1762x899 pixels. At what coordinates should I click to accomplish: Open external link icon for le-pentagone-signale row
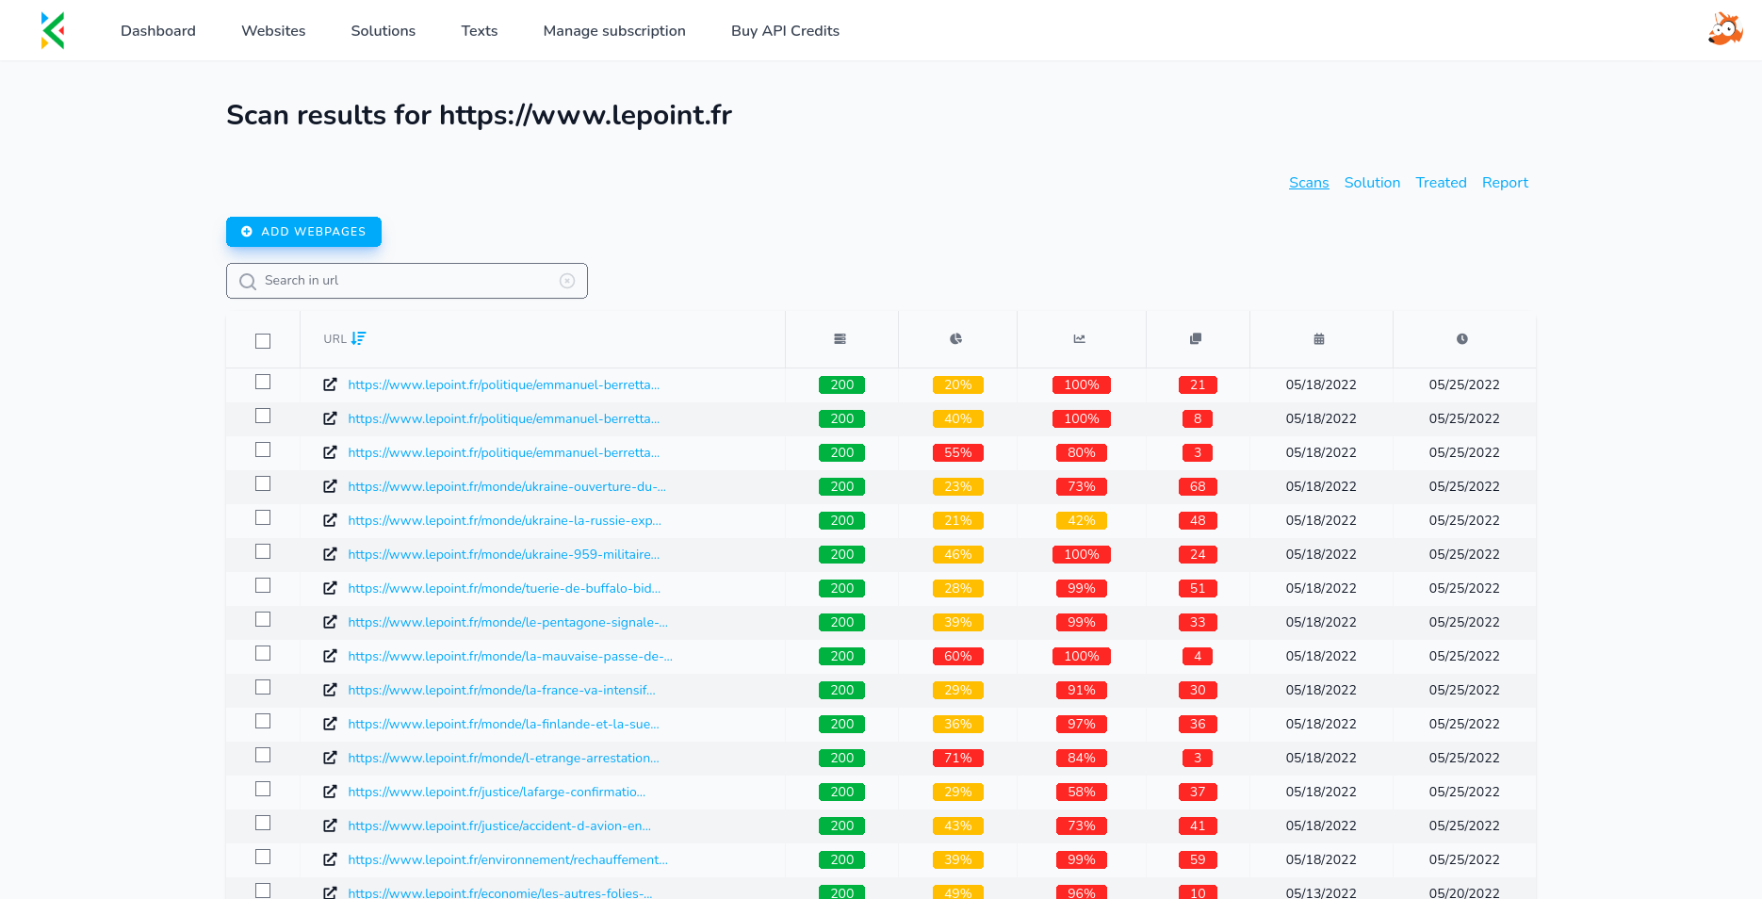pos(330,622)
